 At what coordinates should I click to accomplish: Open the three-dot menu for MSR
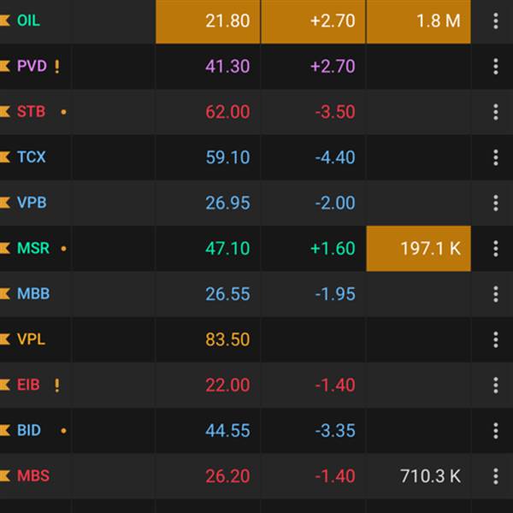click(x=495, y=249)
